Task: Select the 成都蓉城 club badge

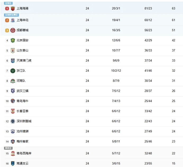Action: (x=13, y=30)
